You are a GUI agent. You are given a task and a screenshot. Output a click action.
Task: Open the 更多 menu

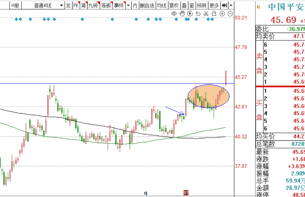click(x=214, y=5)
